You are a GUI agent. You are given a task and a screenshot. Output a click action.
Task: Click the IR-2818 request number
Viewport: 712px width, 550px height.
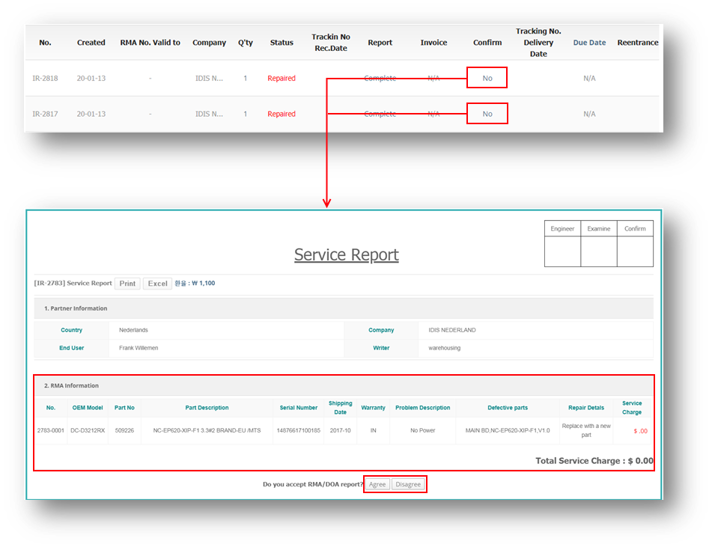45,78
